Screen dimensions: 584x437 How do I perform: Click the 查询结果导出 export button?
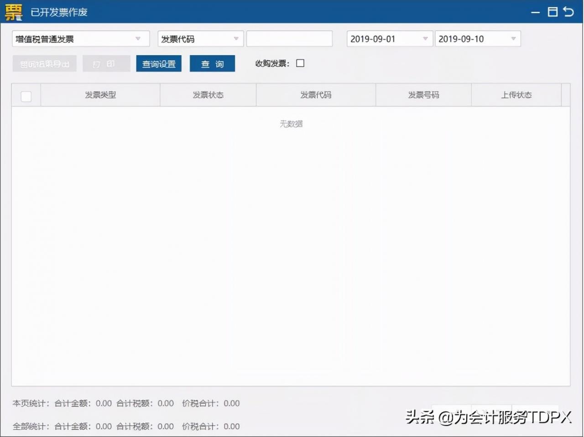[x=44, y=63]
